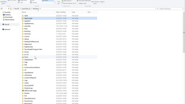185x104 pixels.
Task: Click the Offline Web Pages folder icon
Action: [23, 90]
